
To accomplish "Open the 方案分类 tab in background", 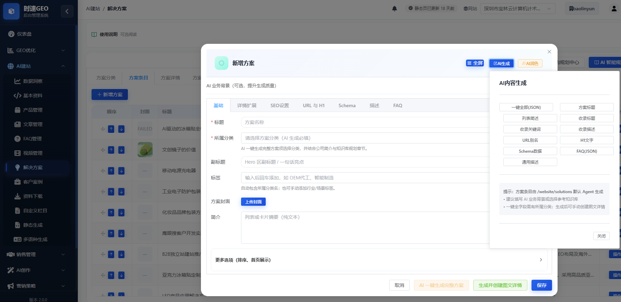I will point(106,78).
